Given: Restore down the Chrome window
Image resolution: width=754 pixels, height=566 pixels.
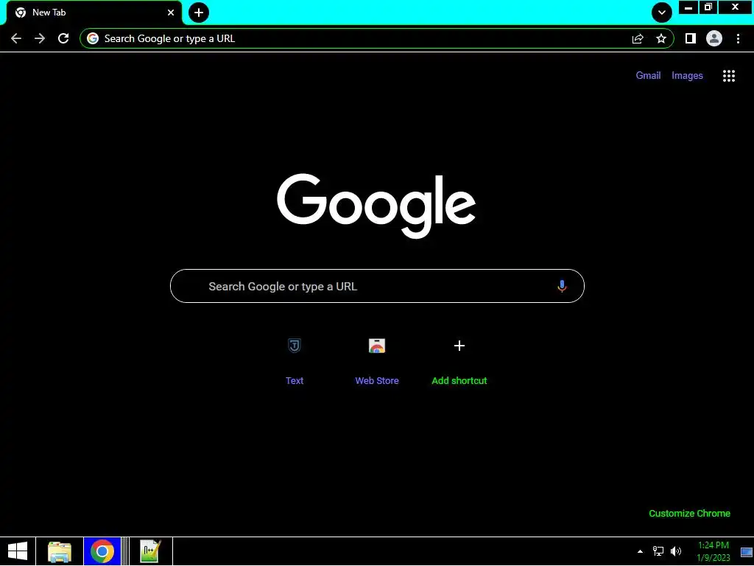Looking at the screenshot, I should pyautogui.click(x=708, y=7).
